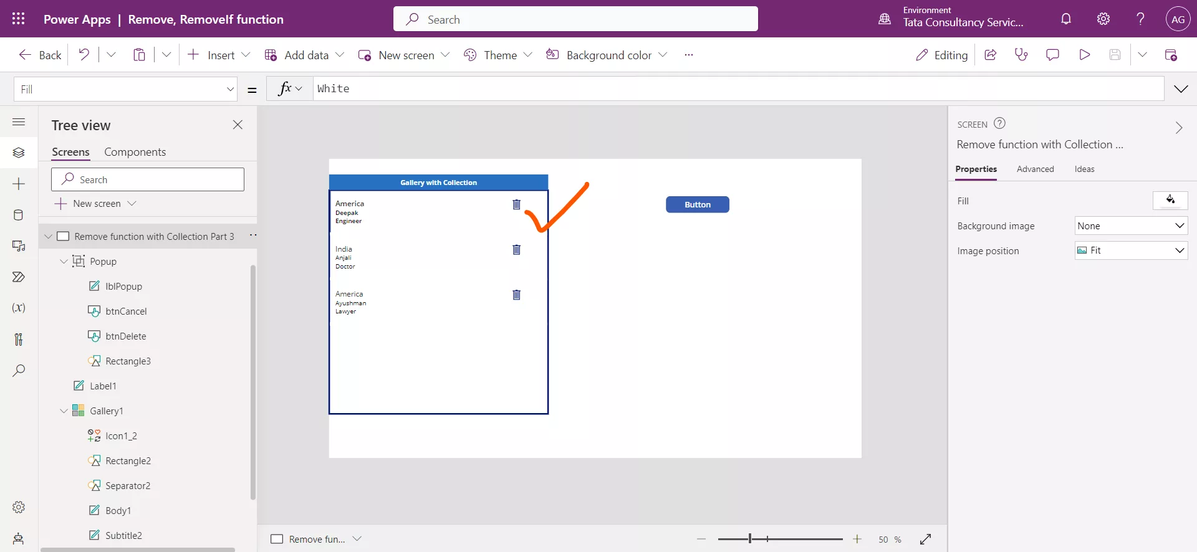The height and width of the screenshot is (552, 1197).
Task: Open the Add data menu
Action: point(304,55)
